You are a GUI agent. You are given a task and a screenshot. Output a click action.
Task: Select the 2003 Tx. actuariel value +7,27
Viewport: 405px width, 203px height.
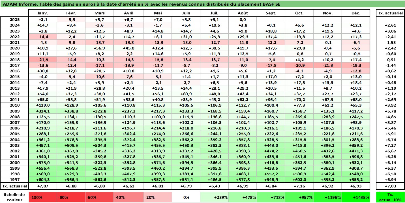pos(390,145)
